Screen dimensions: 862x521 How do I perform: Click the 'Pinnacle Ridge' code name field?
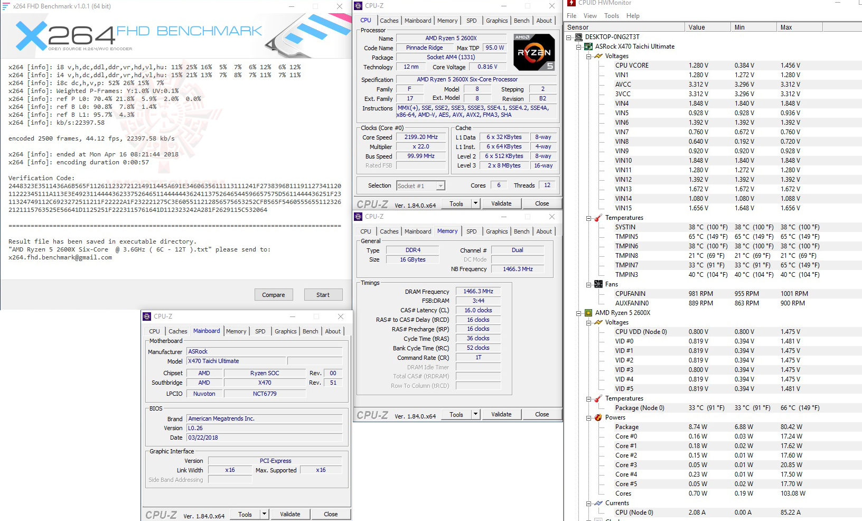[x=424, y=48]
